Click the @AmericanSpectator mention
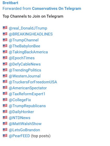The width and height of the screenshot is (110, 146). point(28,88)
